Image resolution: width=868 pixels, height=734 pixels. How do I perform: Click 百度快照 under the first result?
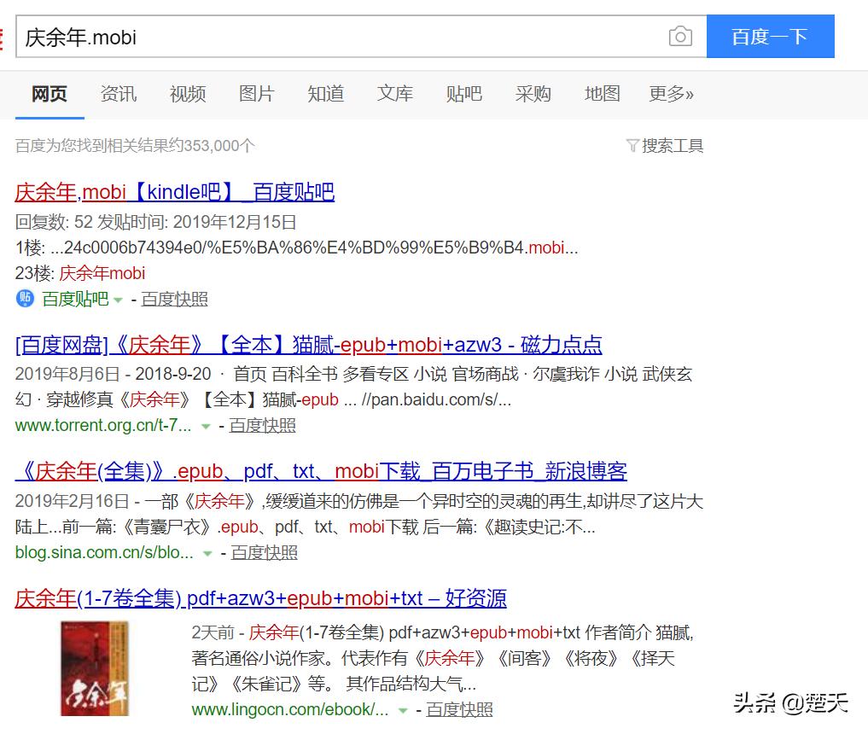pos(174,299)
